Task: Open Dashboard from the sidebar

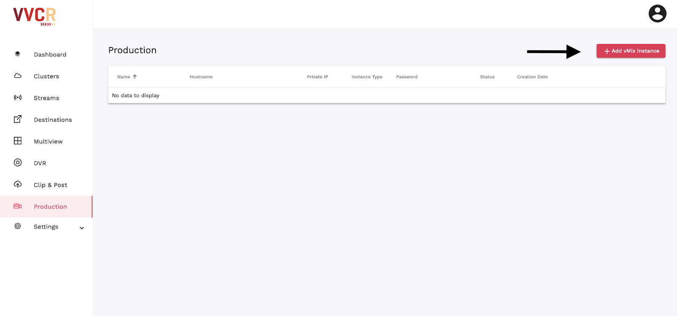Action: click(50, 55)
